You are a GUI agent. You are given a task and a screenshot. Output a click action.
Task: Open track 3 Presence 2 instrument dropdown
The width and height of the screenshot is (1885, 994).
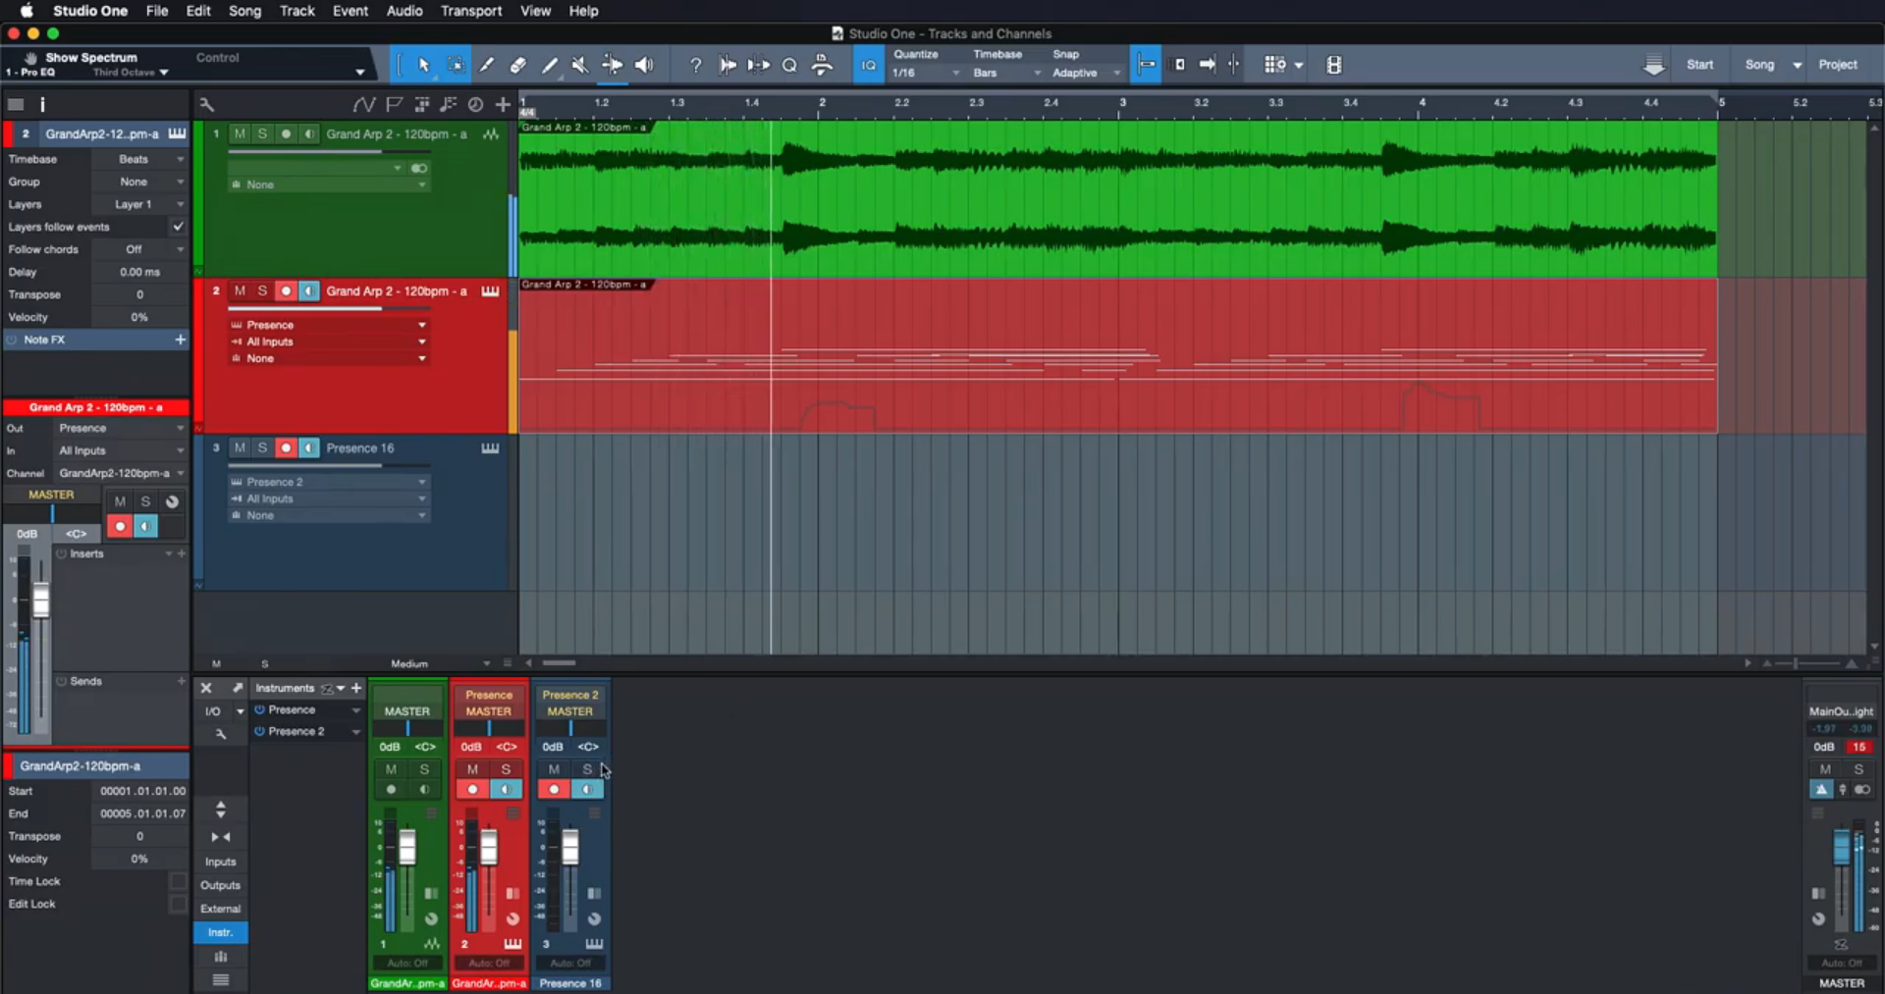(x=329, y=482)
